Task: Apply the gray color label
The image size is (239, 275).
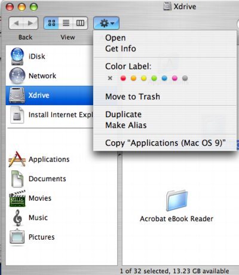Action: click(x=185, y=78)
